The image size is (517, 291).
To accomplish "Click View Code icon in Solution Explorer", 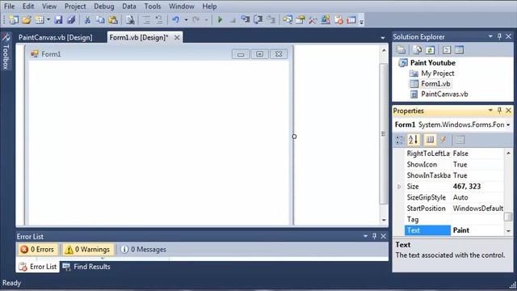I will [x=447, y=50].
